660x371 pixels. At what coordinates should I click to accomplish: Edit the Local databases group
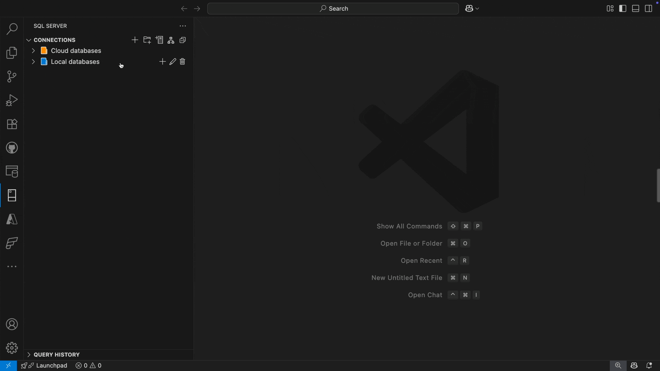173,62
